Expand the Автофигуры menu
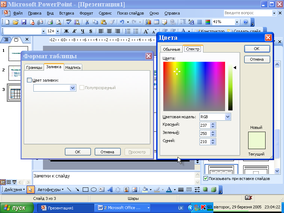284x213 pixels. (x=50, y=190)
